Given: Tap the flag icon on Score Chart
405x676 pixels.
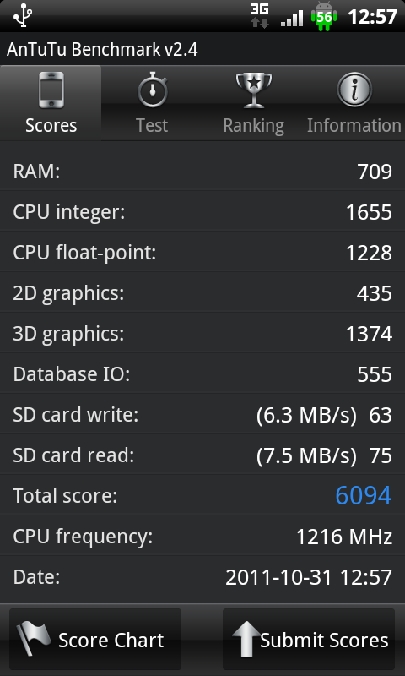Looking at the screenshot, I should (34, 639).
